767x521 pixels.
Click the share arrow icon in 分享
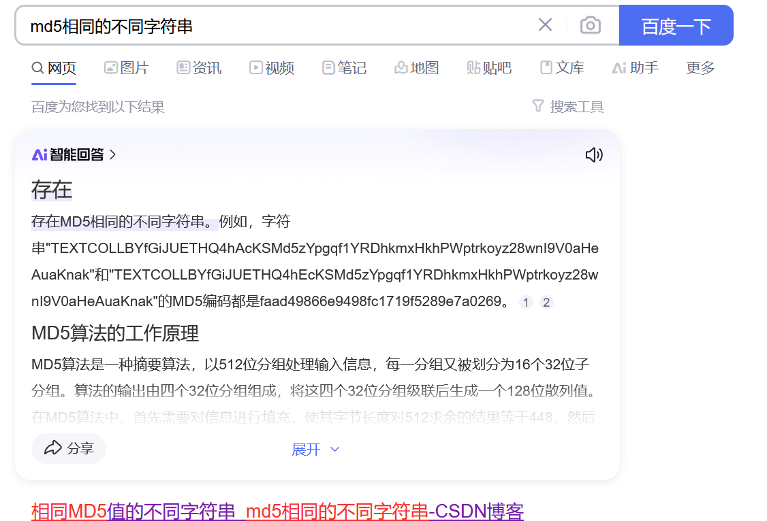click(x=53, y=448)
